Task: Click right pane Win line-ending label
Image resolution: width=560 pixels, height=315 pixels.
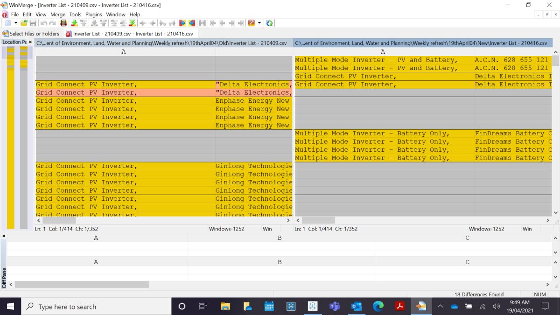Action: 527,229
